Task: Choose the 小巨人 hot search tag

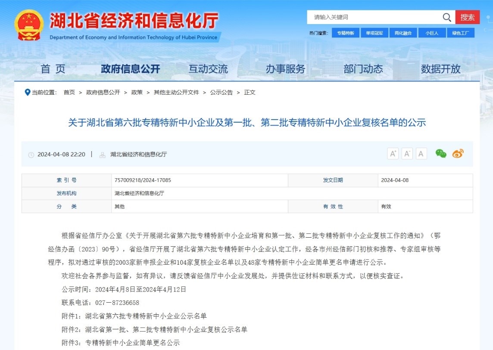Action: (x=432, y=33)
